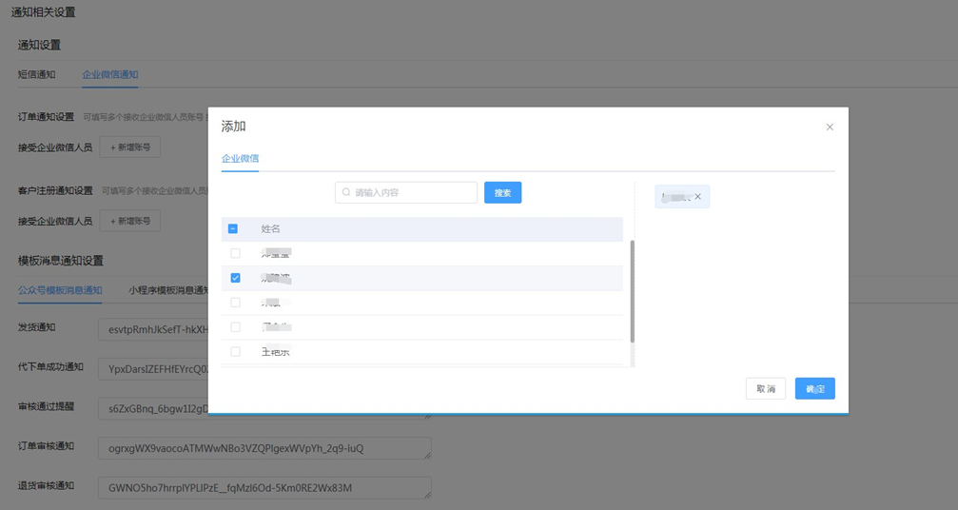Click 新增账号 under 订单通知设置
This screenshot has width=958, height=510.
click(130, 147)
